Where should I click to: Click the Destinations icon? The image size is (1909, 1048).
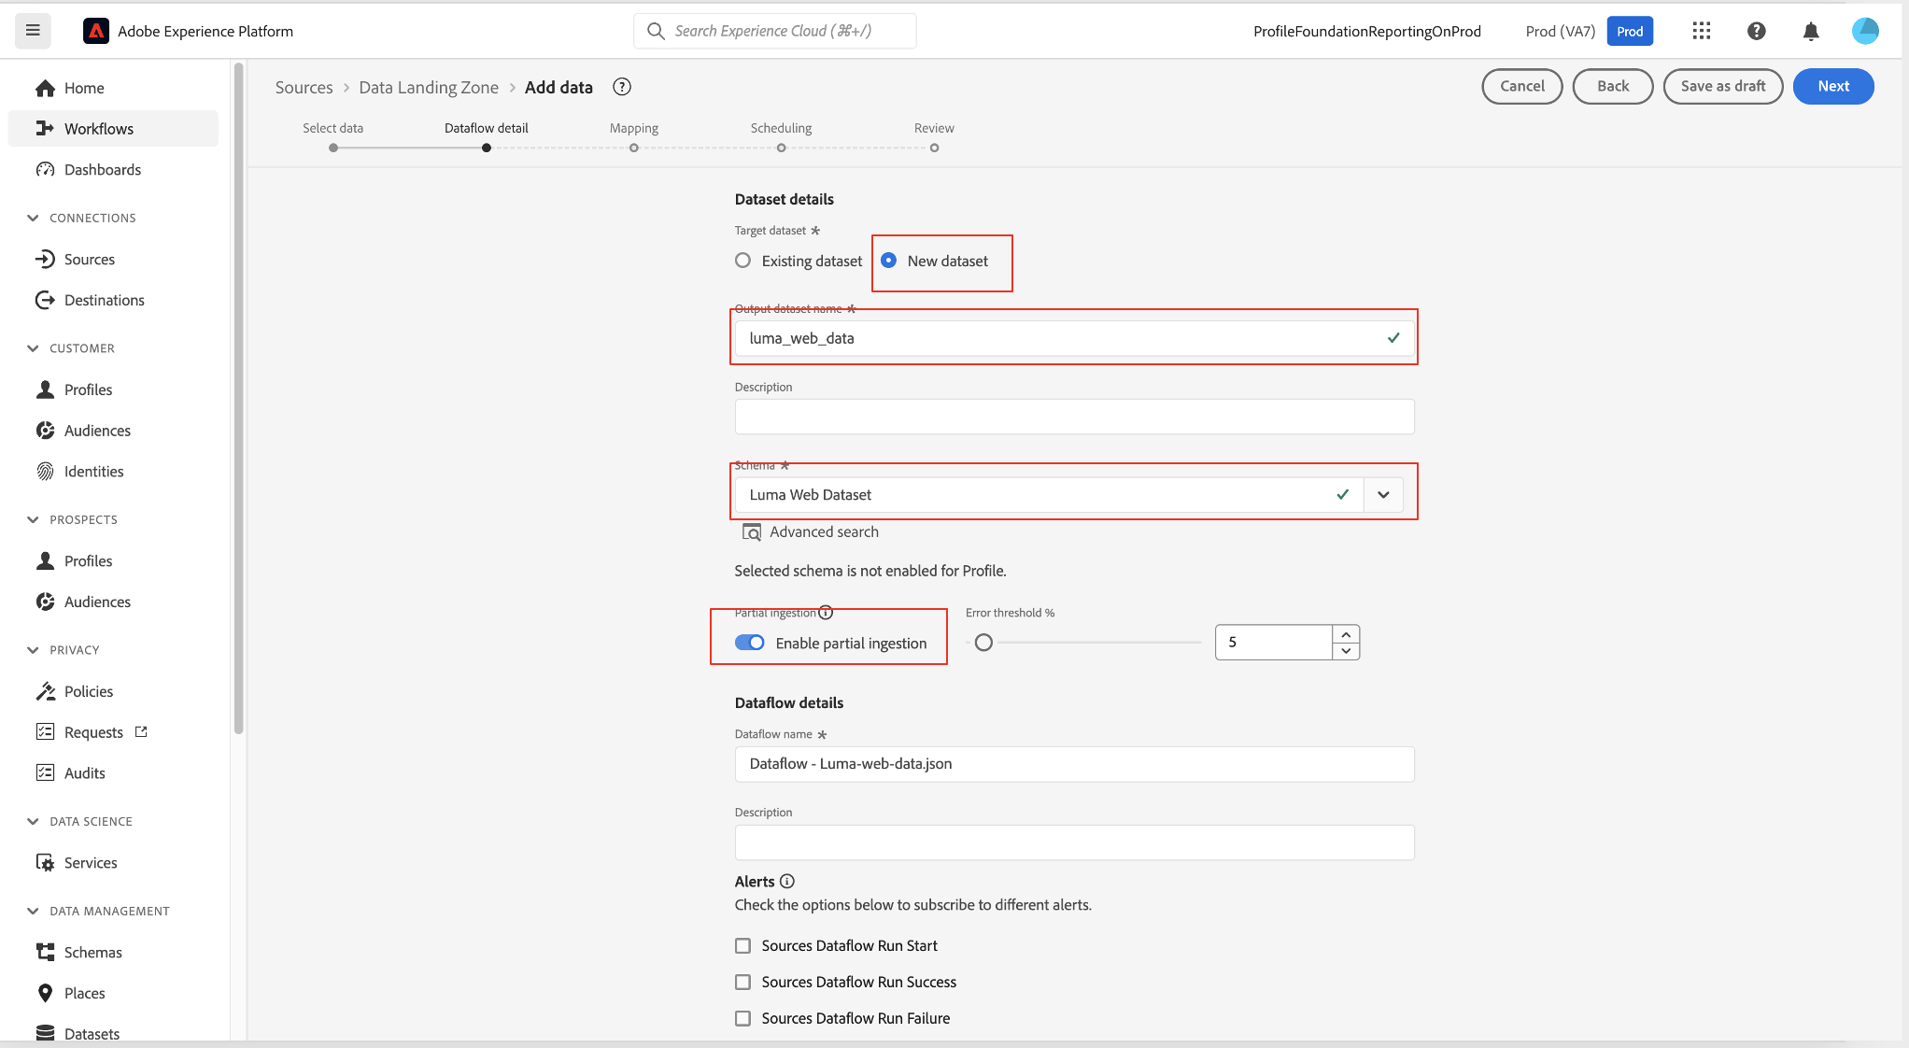click(x=45, y=300)
